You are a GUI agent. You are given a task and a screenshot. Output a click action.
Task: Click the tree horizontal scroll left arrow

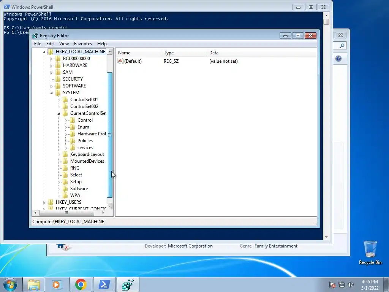(35, 213)
